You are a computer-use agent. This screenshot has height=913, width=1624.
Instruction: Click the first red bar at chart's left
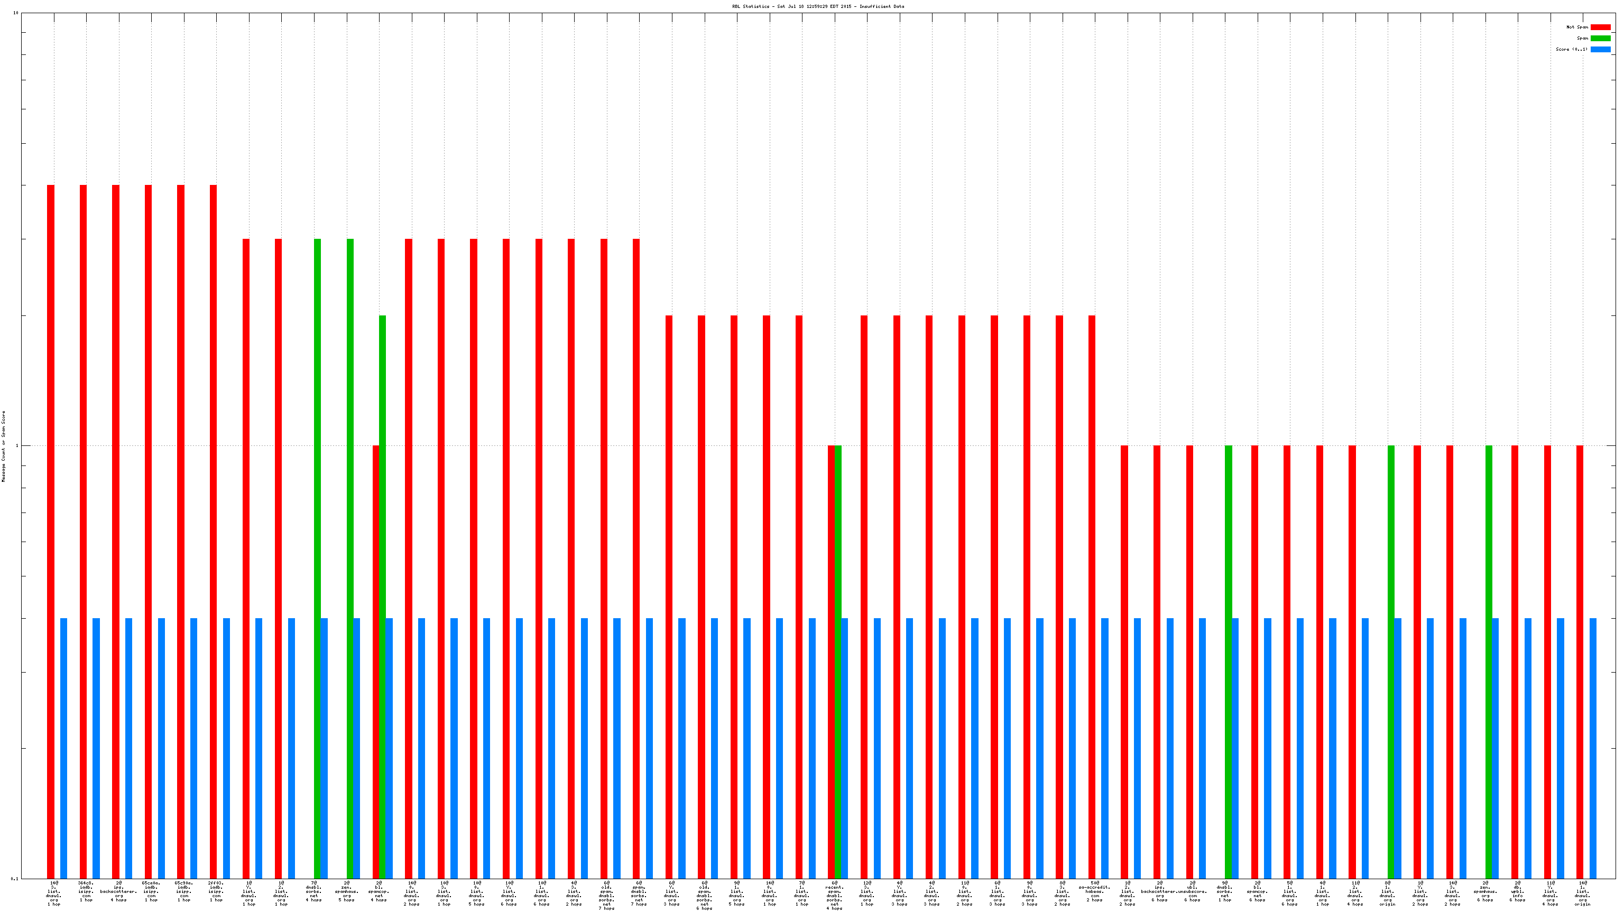pyautogui.click(x=51, y=504)
